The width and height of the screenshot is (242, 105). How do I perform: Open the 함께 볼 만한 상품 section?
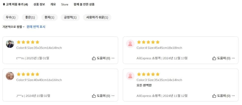84,4
